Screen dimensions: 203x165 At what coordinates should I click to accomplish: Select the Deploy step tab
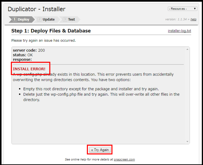22,19
